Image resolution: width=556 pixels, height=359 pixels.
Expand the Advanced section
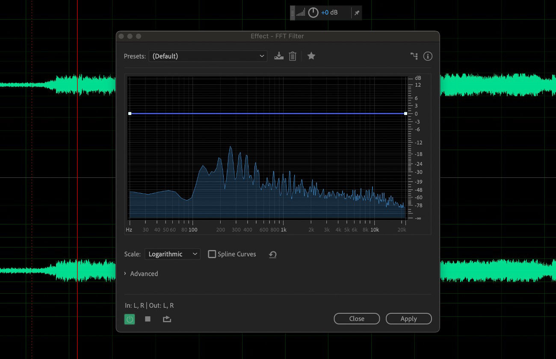coord(141,274)
